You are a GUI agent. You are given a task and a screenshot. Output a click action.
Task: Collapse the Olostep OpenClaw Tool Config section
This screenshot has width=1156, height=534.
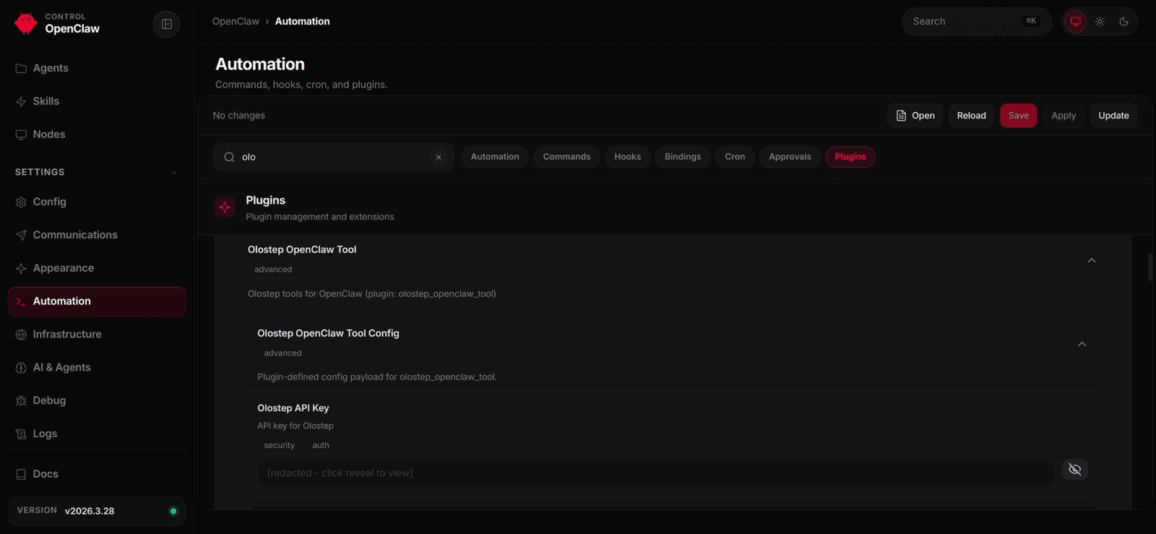1082,344
